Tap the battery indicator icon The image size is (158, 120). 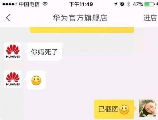149,4
